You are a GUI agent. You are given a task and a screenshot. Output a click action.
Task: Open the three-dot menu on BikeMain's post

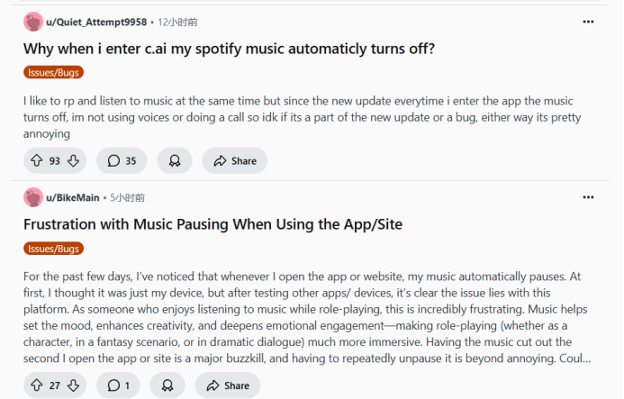click(x=588, y=197)
